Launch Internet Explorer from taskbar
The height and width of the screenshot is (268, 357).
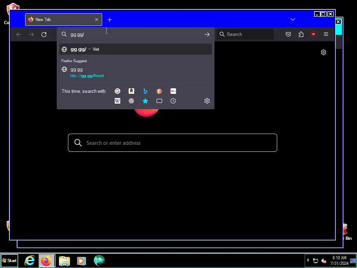[30, 260]
